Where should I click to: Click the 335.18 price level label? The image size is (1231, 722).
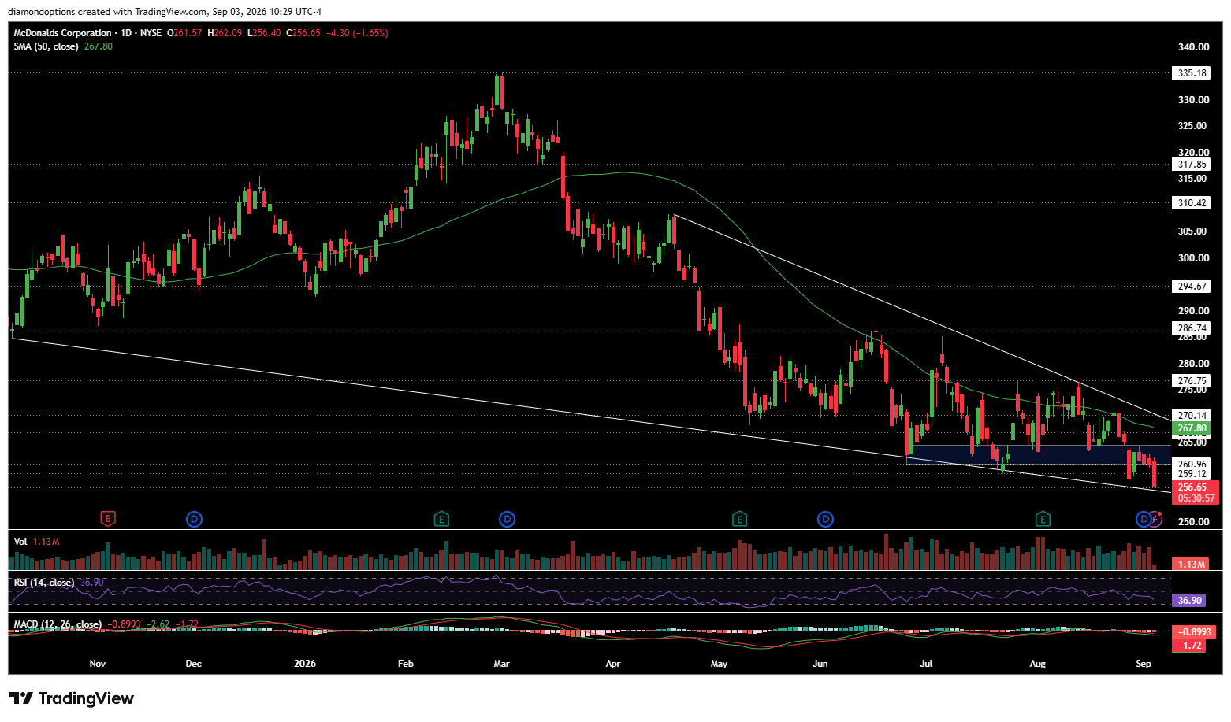coord(1192,73)
